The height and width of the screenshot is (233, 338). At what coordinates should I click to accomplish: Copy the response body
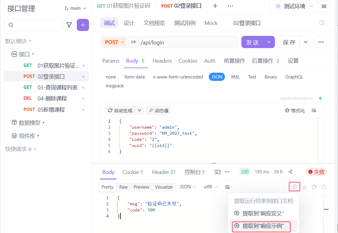click(x=314, y=187)
